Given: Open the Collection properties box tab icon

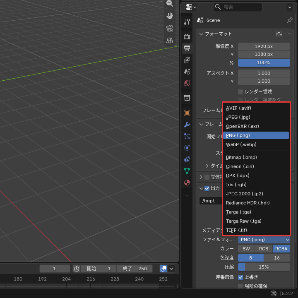Looking at the screenshot, I should pyautogui.click(x=187, y=98).
